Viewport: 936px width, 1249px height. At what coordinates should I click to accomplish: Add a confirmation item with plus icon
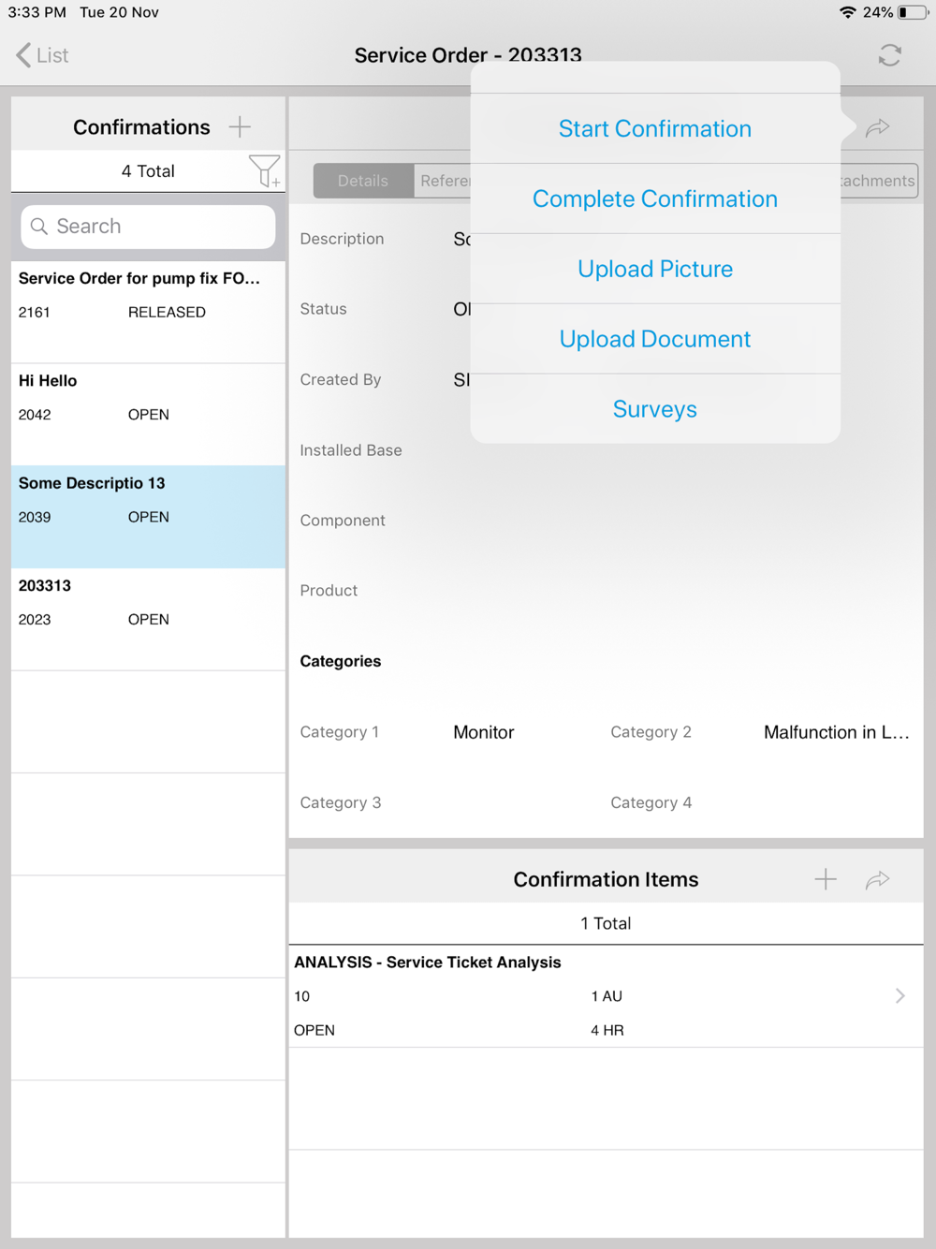(x=826, y=879)
